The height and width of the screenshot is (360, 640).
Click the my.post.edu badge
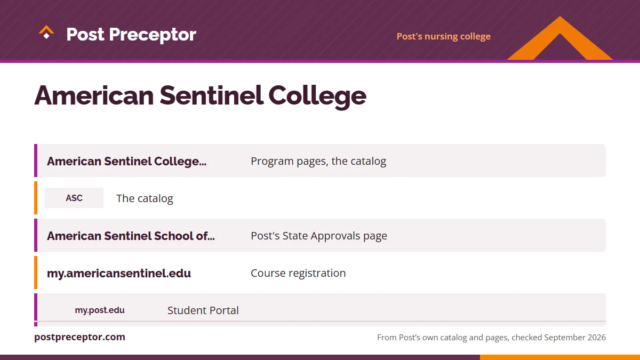pyautogui.click(x=100, y=310)
